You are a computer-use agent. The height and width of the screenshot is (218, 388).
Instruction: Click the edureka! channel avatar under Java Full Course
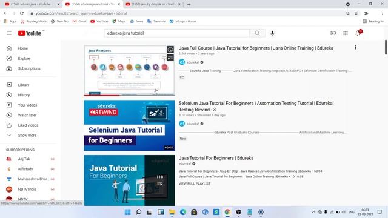tap(182, 62)
